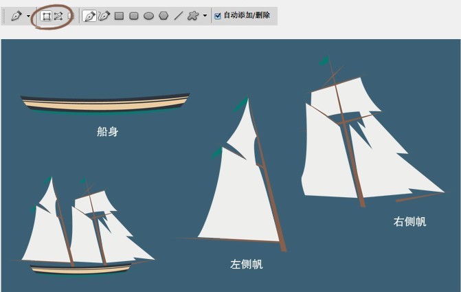Open the shape geometry options arrow

pyautogui.click(x=205, y=16)
